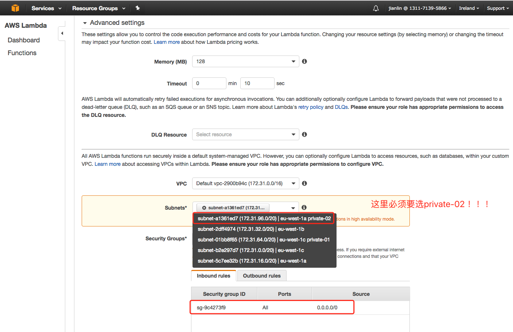This screenshot has height=332, width=513.
Task: Follow Learn more link about accessing VPCs
Action: (108, 164)
